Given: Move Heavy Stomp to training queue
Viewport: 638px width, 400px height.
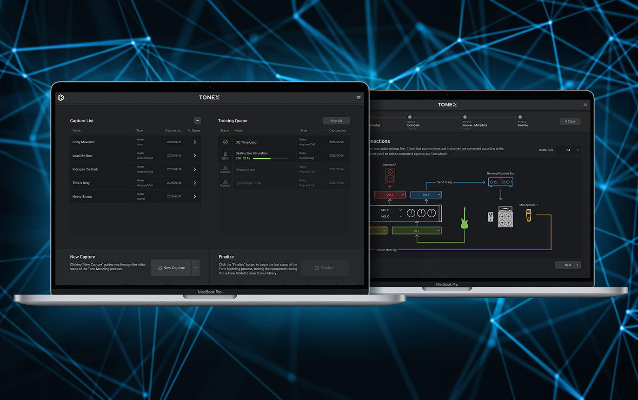Looking at the screenshot, I should [x=194, y=197].
